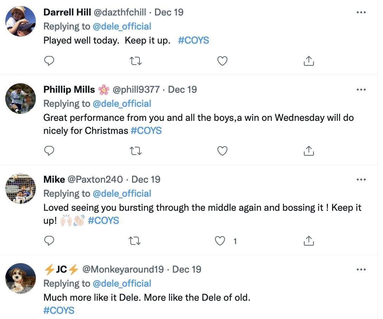
Task: Open @dele_official link in Mike's reply
Action: click(122, 194)
